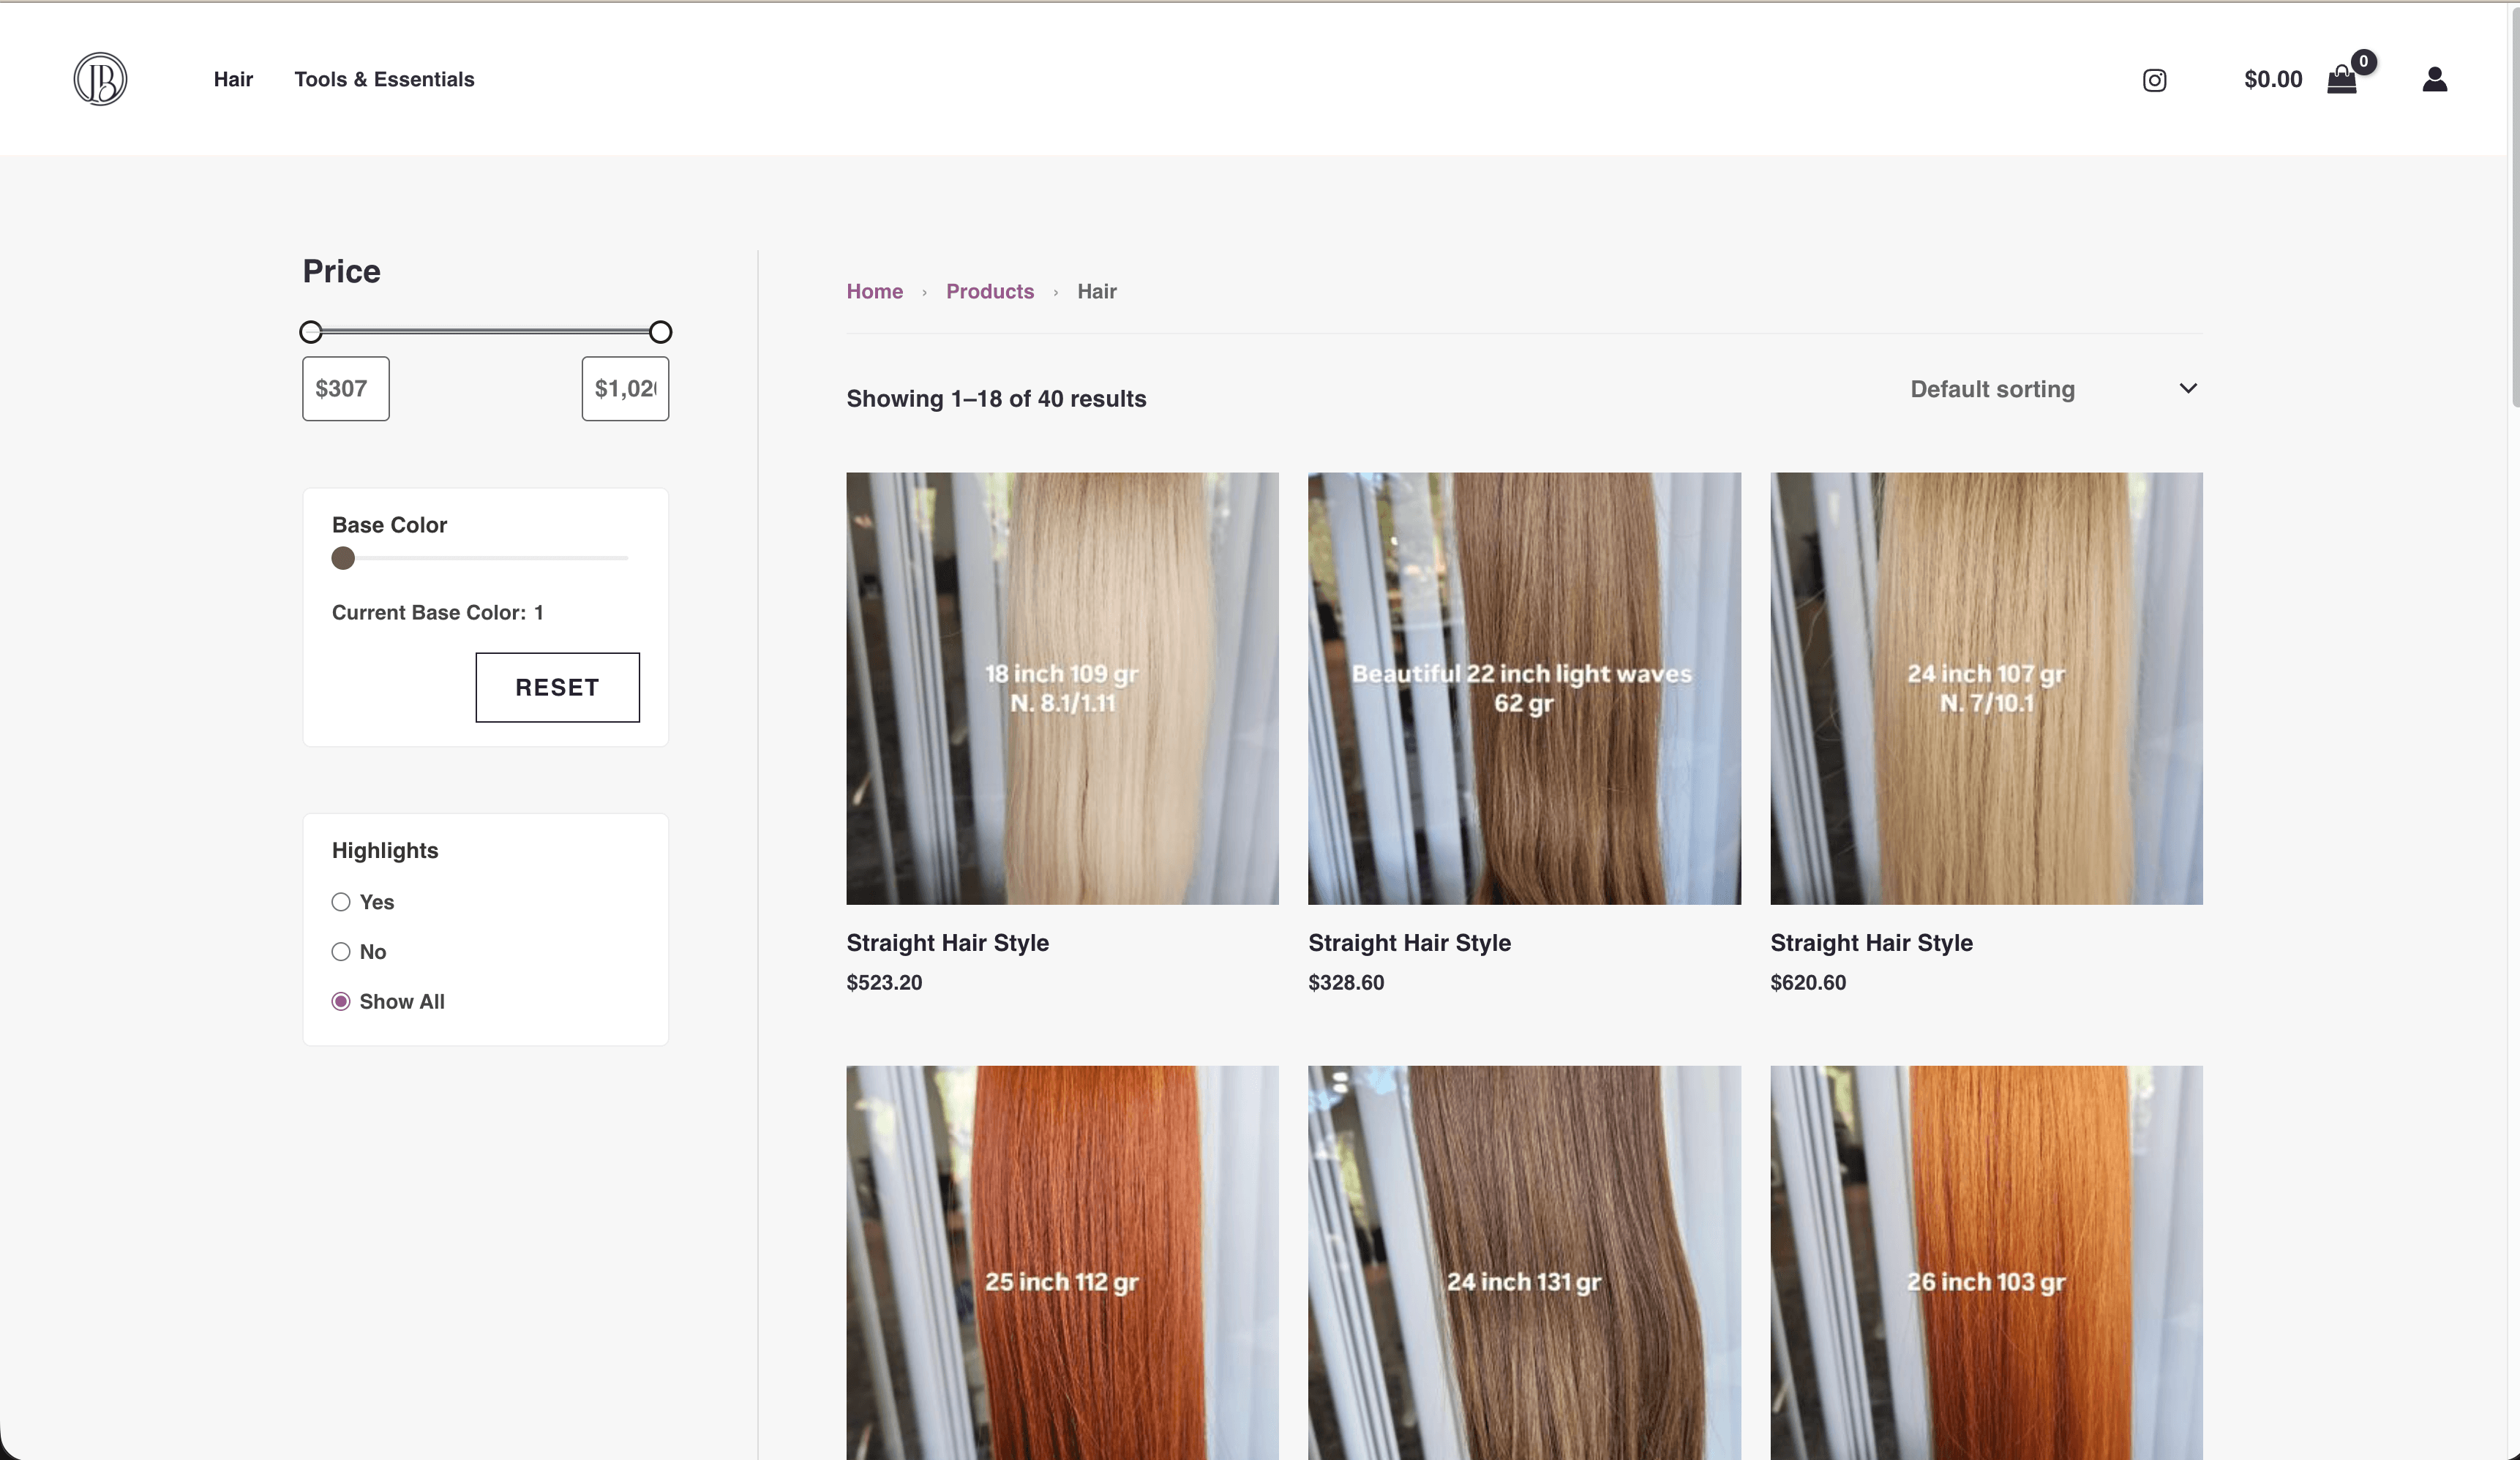Navigate to Home via the breadcrumb

coord(874,291)
